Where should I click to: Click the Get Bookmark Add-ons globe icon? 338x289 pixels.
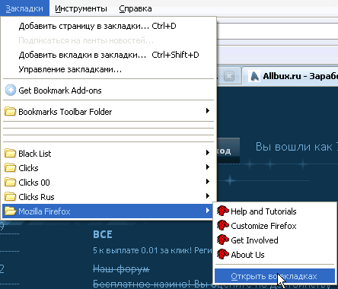point(11,91)
